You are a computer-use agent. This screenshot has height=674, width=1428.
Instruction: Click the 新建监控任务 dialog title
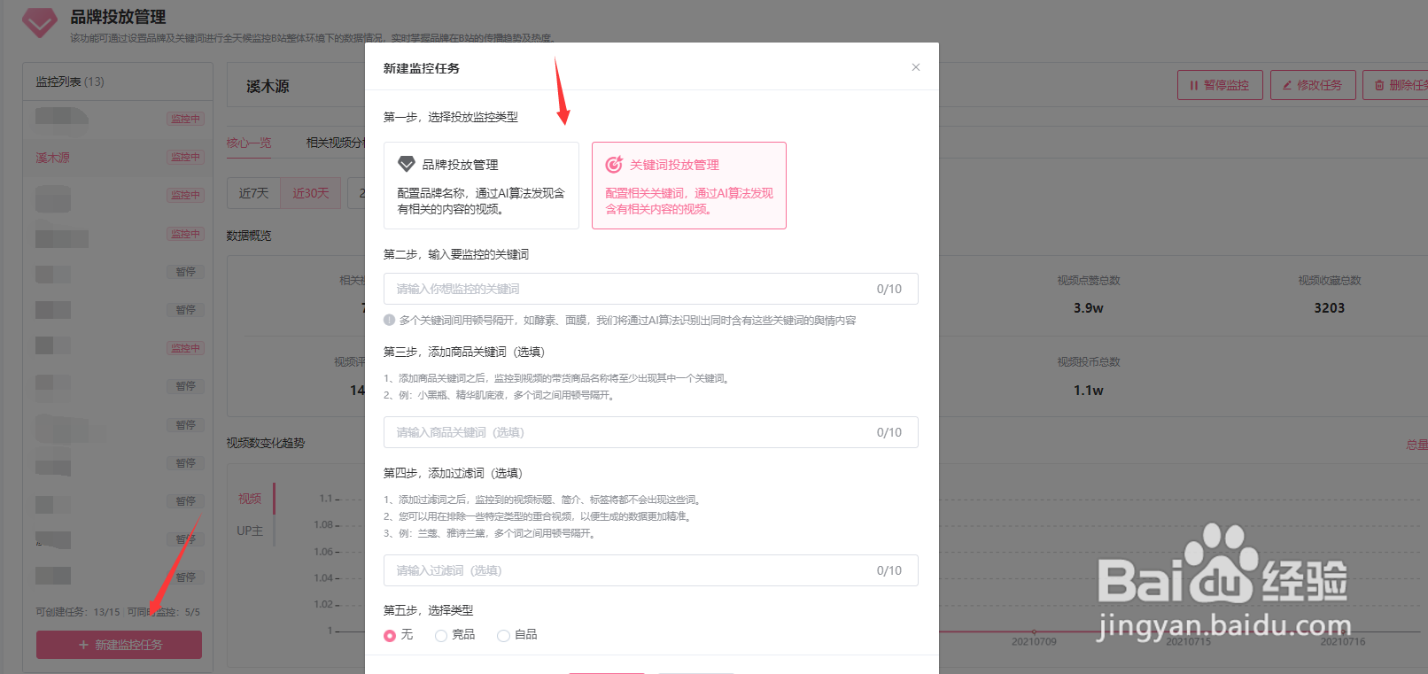[x=422, y=68]
